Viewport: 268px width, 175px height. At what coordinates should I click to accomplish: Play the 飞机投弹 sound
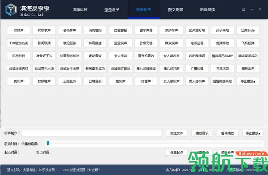(x=248, y=43)
